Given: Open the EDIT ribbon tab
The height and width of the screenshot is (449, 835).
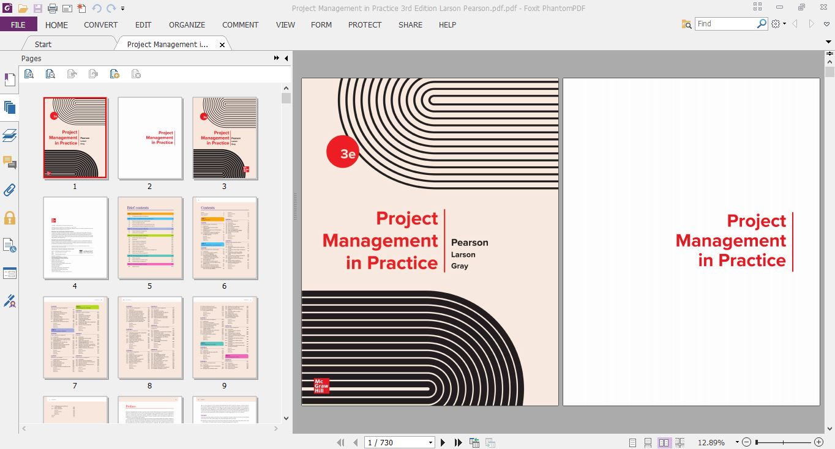Looking at the screenshot, I should (x=143, y=24).
